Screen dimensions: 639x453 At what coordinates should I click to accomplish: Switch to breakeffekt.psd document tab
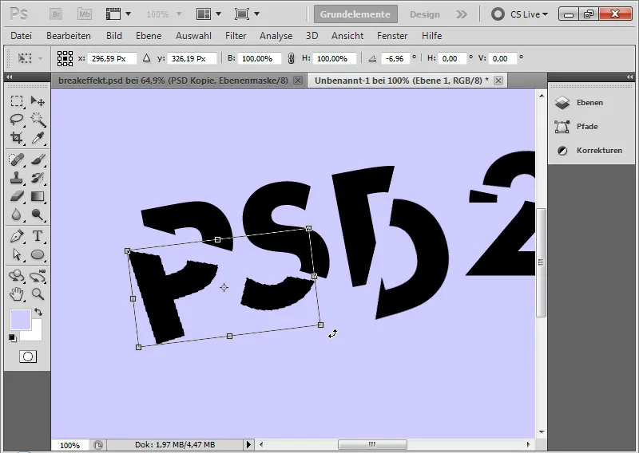173,81
